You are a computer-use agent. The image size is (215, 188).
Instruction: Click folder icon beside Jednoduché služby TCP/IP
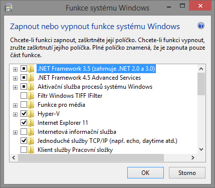tap(31, 141)
